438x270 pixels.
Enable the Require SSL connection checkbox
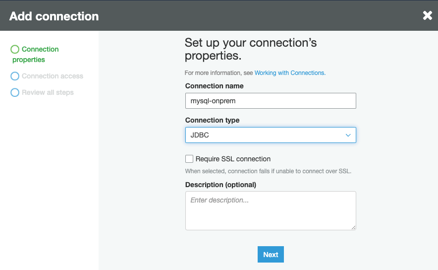pyautogui.click(x=189, y=159)
